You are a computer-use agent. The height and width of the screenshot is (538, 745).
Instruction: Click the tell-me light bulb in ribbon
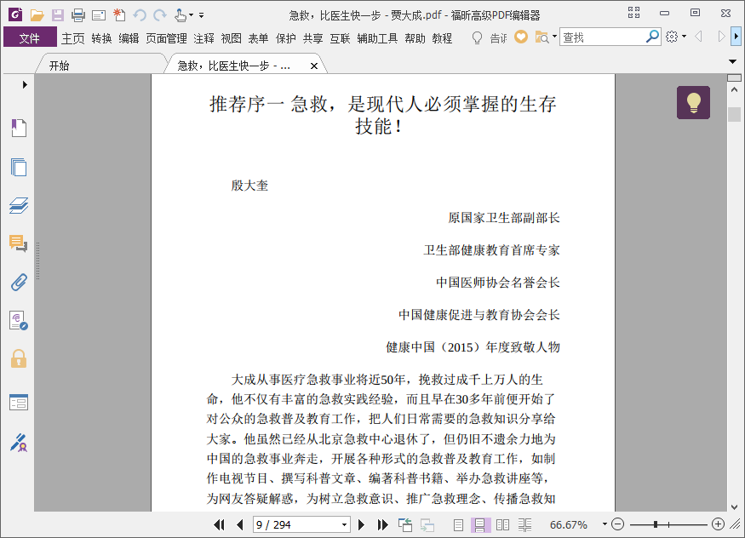click(477, 37)
